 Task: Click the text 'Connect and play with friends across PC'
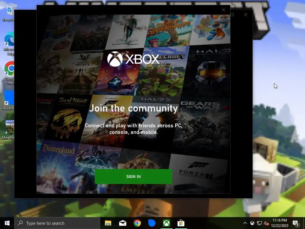click(133, 126)
